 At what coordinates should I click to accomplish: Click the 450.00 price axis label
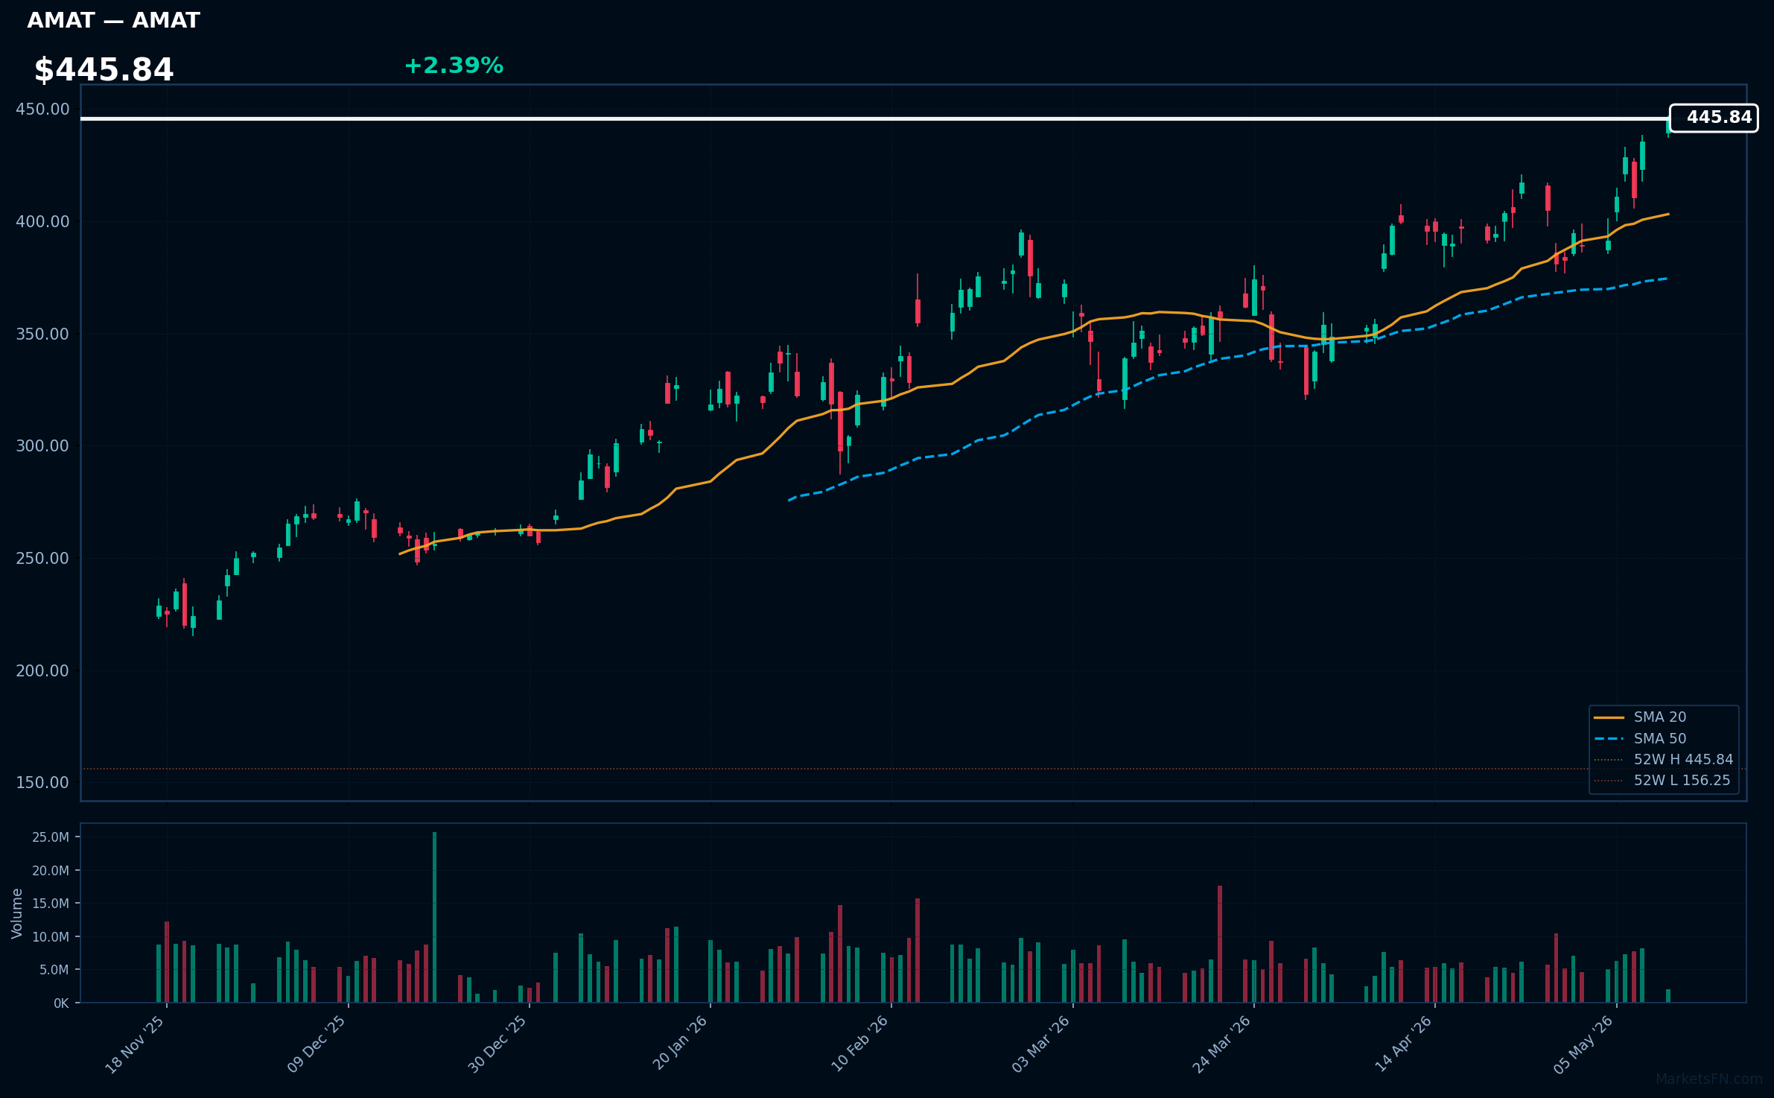[x=42, y=110]
